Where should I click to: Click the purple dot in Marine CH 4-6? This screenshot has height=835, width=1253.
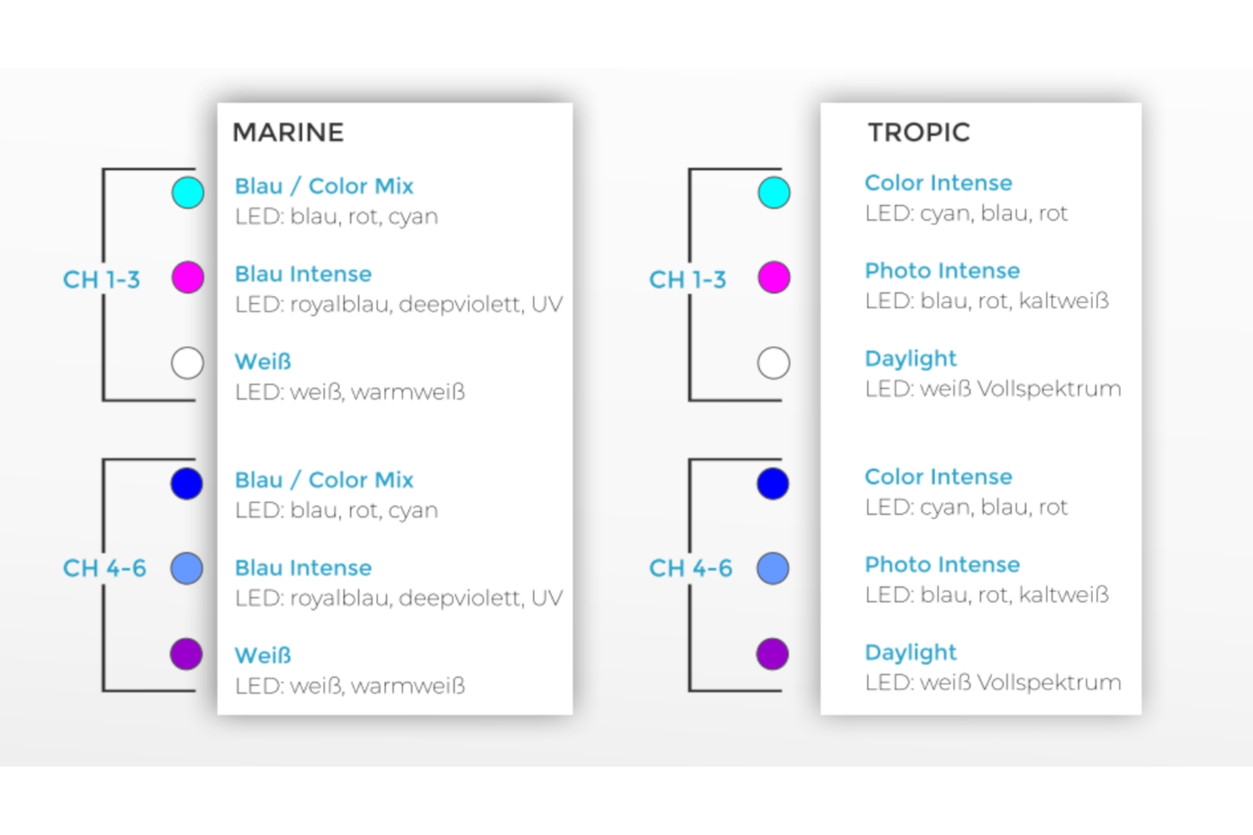pos(186,654)
